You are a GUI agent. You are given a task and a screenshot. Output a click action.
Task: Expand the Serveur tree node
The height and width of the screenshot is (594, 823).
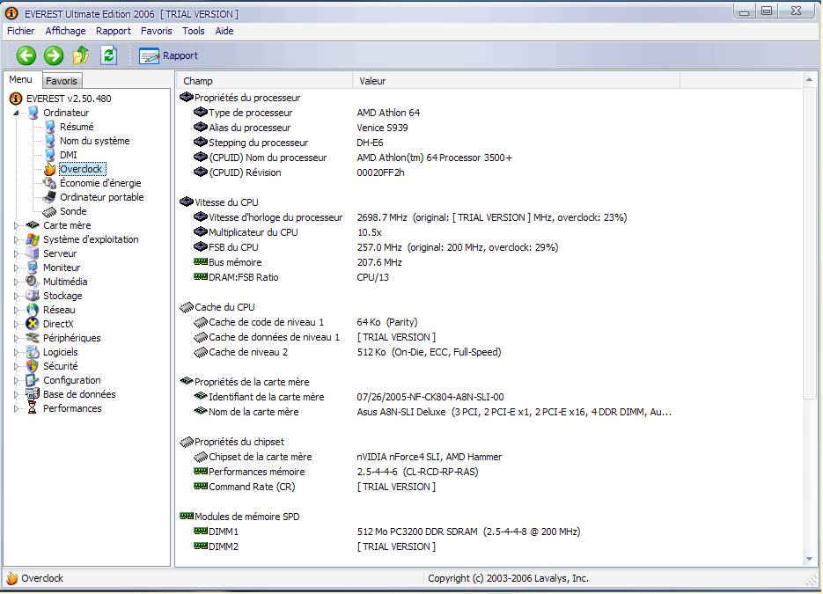pyautogui.click(x=16, y=254)
